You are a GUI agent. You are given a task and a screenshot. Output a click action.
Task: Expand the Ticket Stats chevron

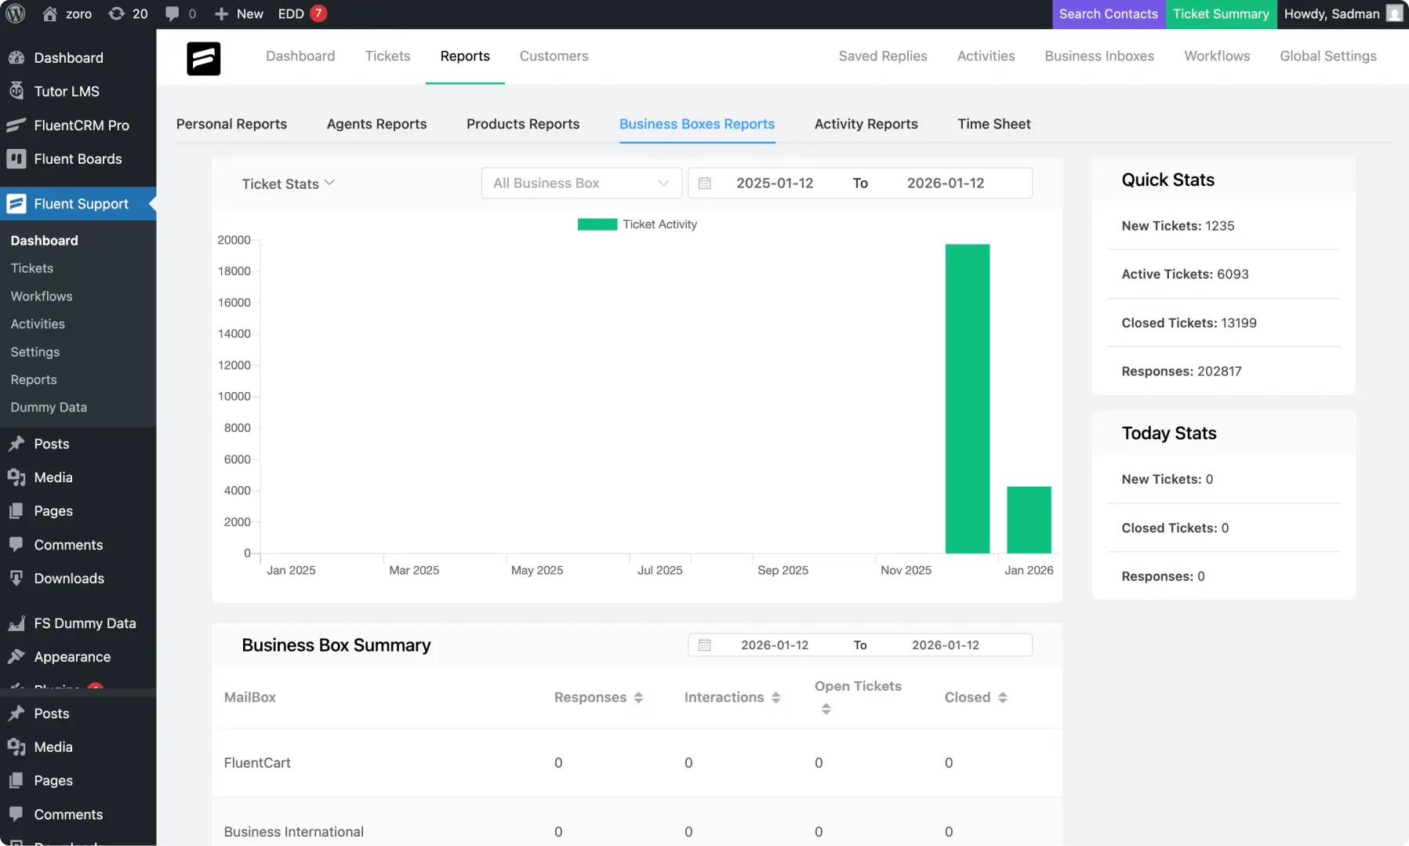point(330,183)
